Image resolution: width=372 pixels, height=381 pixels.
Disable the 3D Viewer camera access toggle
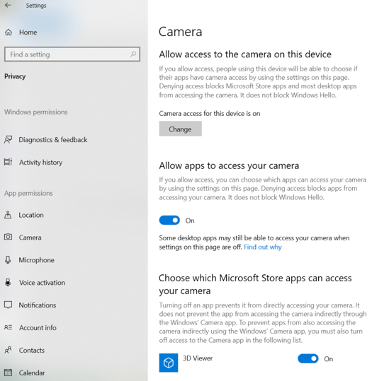308,358
